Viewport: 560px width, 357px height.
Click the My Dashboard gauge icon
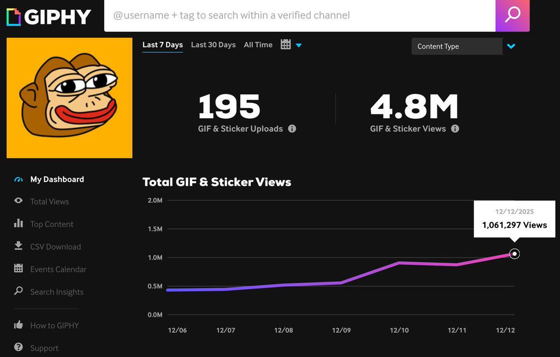19,180
